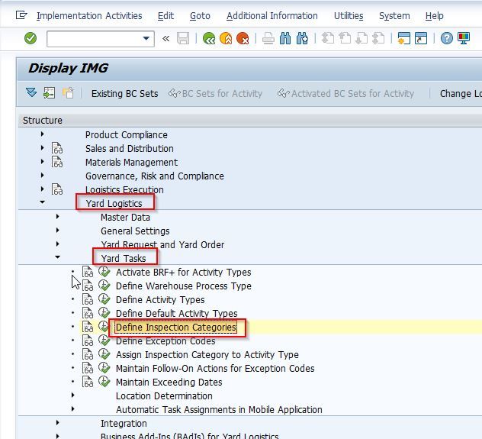Select Define Warehouse Process Type item

[184, 286]
